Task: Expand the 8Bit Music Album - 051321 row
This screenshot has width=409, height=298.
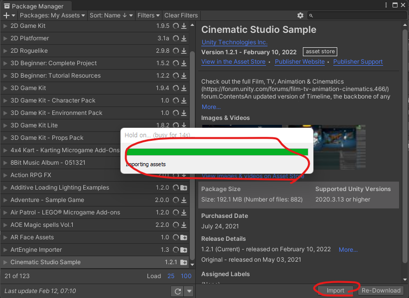Action: (x=5, y=163)
